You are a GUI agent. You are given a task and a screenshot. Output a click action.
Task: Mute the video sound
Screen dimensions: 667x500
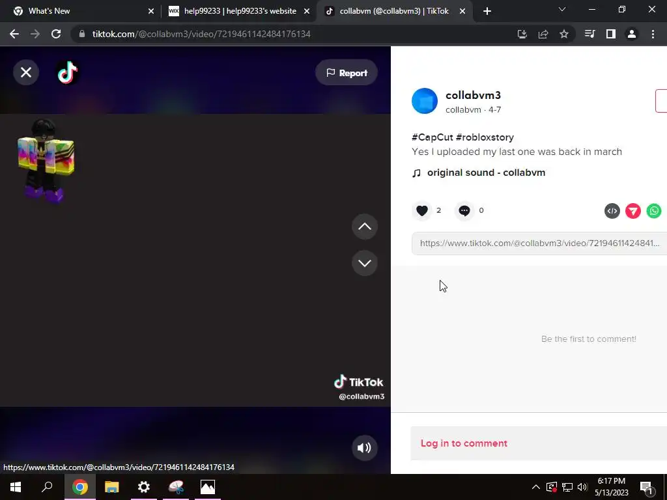[x=365, y=448]
